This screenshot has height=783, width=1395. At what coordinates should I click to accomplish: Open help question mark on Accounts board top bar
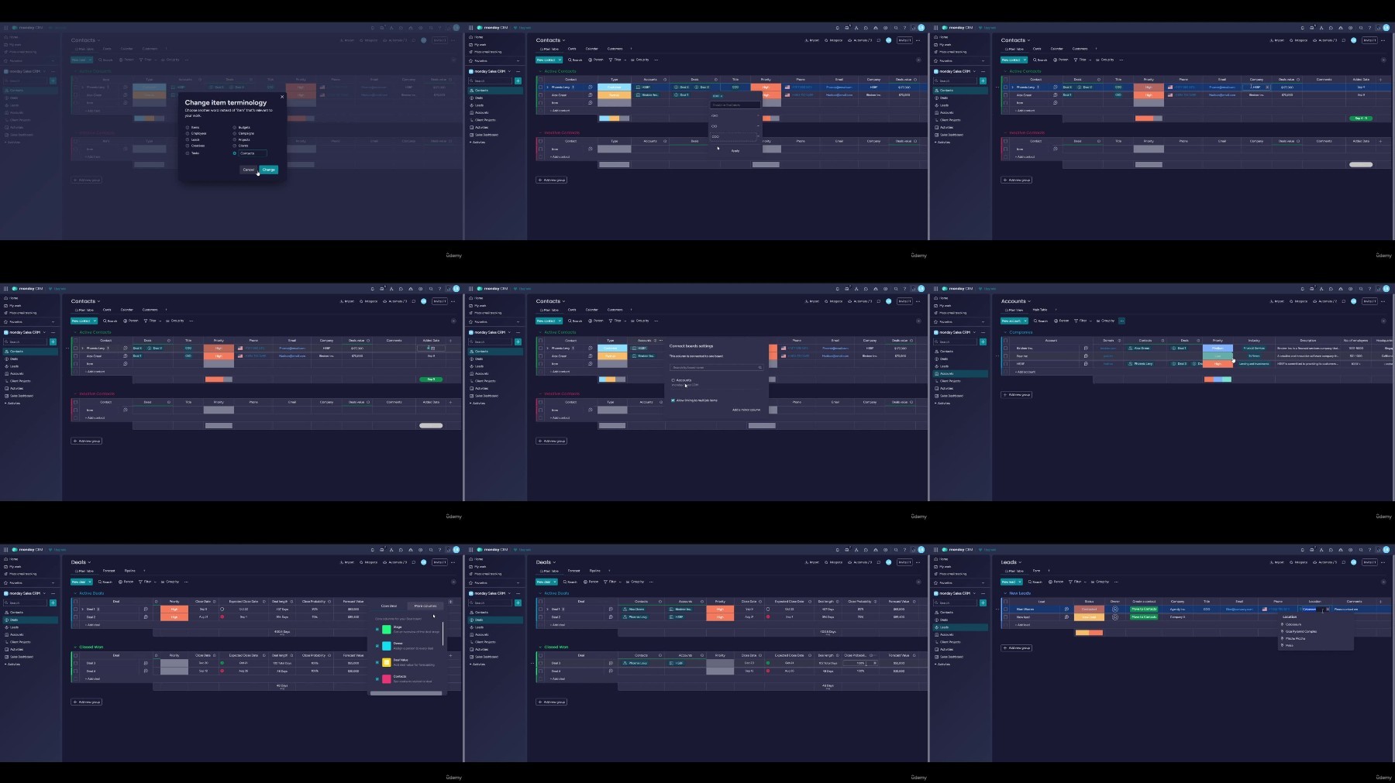[1369, 289]
